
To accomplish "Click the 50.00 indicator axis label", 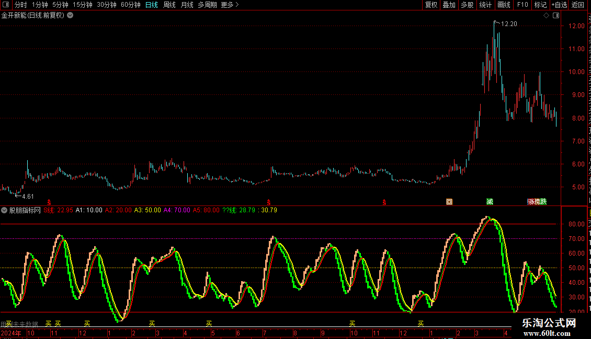I will (577, 268).
